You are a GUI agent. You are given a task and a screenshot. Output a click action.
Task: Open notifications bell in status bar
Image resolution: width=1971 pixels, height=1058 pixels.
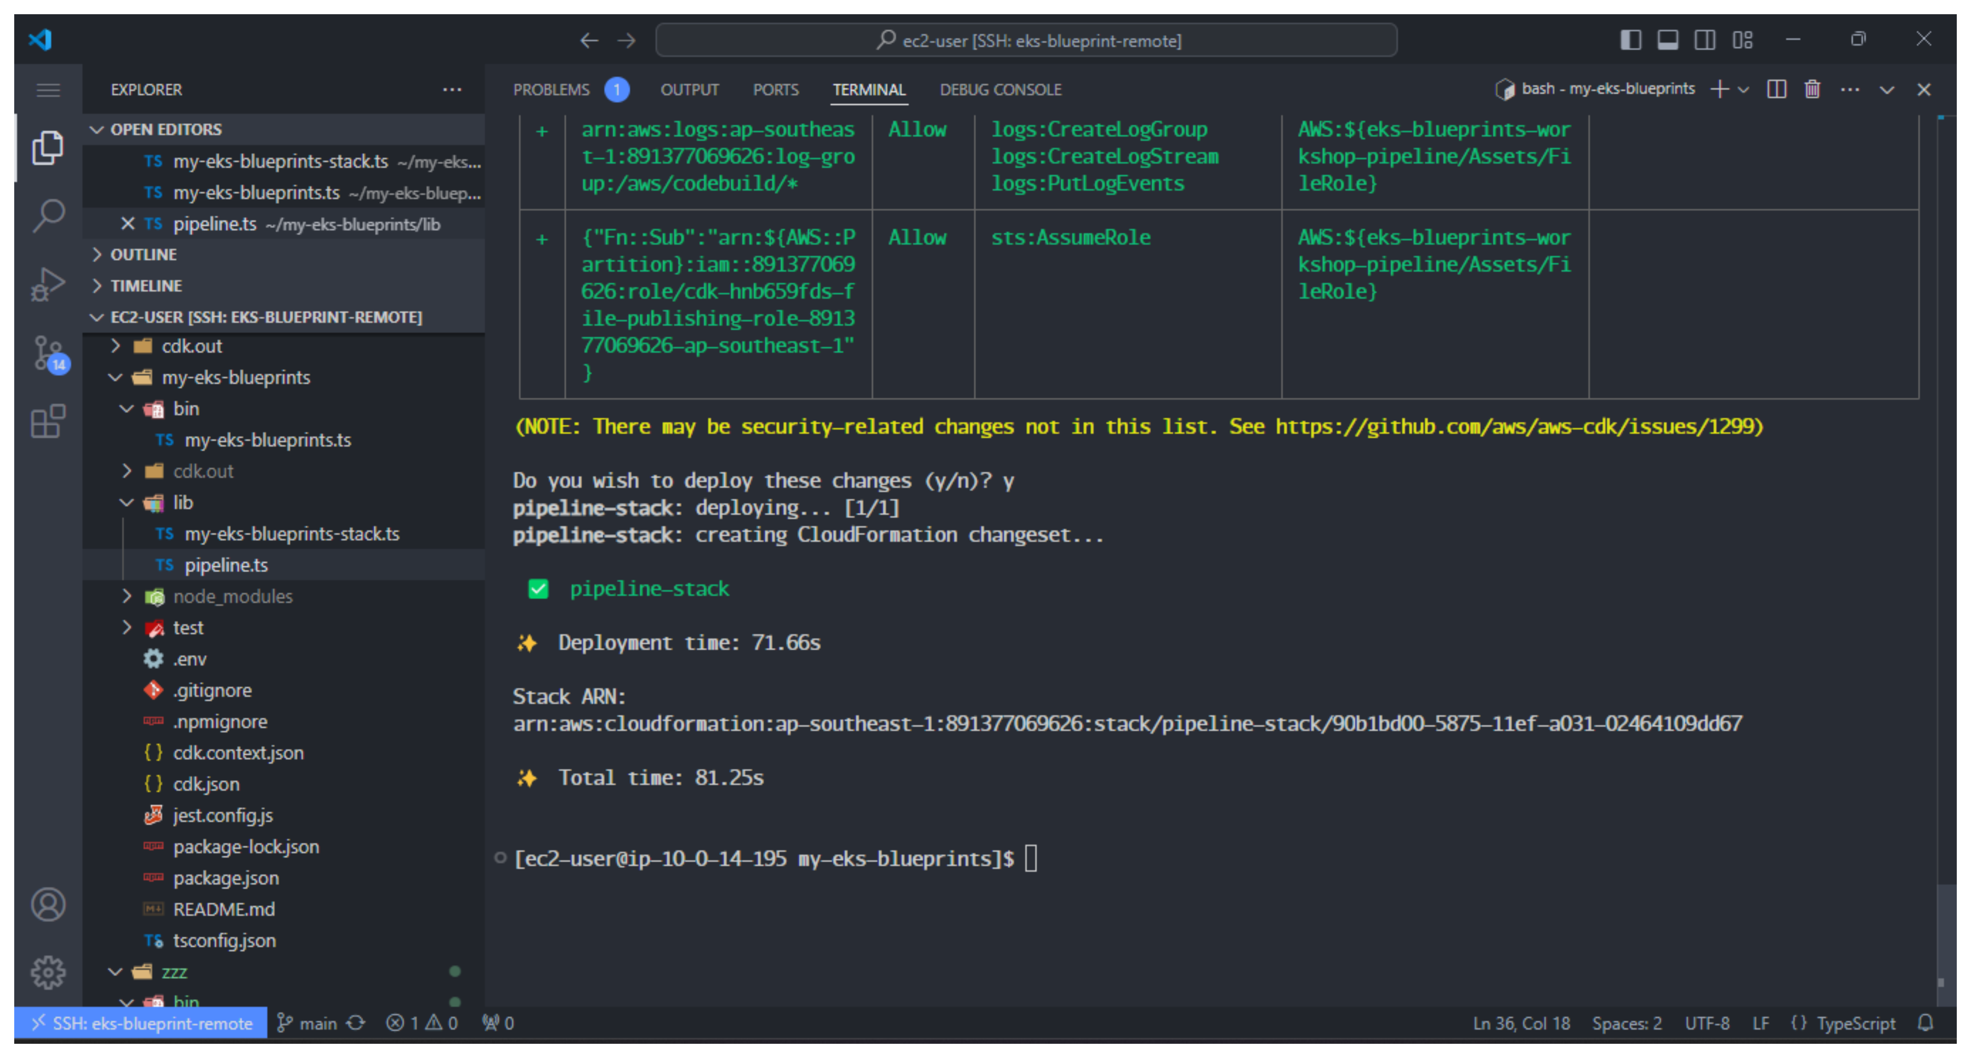point(1926,1023)
